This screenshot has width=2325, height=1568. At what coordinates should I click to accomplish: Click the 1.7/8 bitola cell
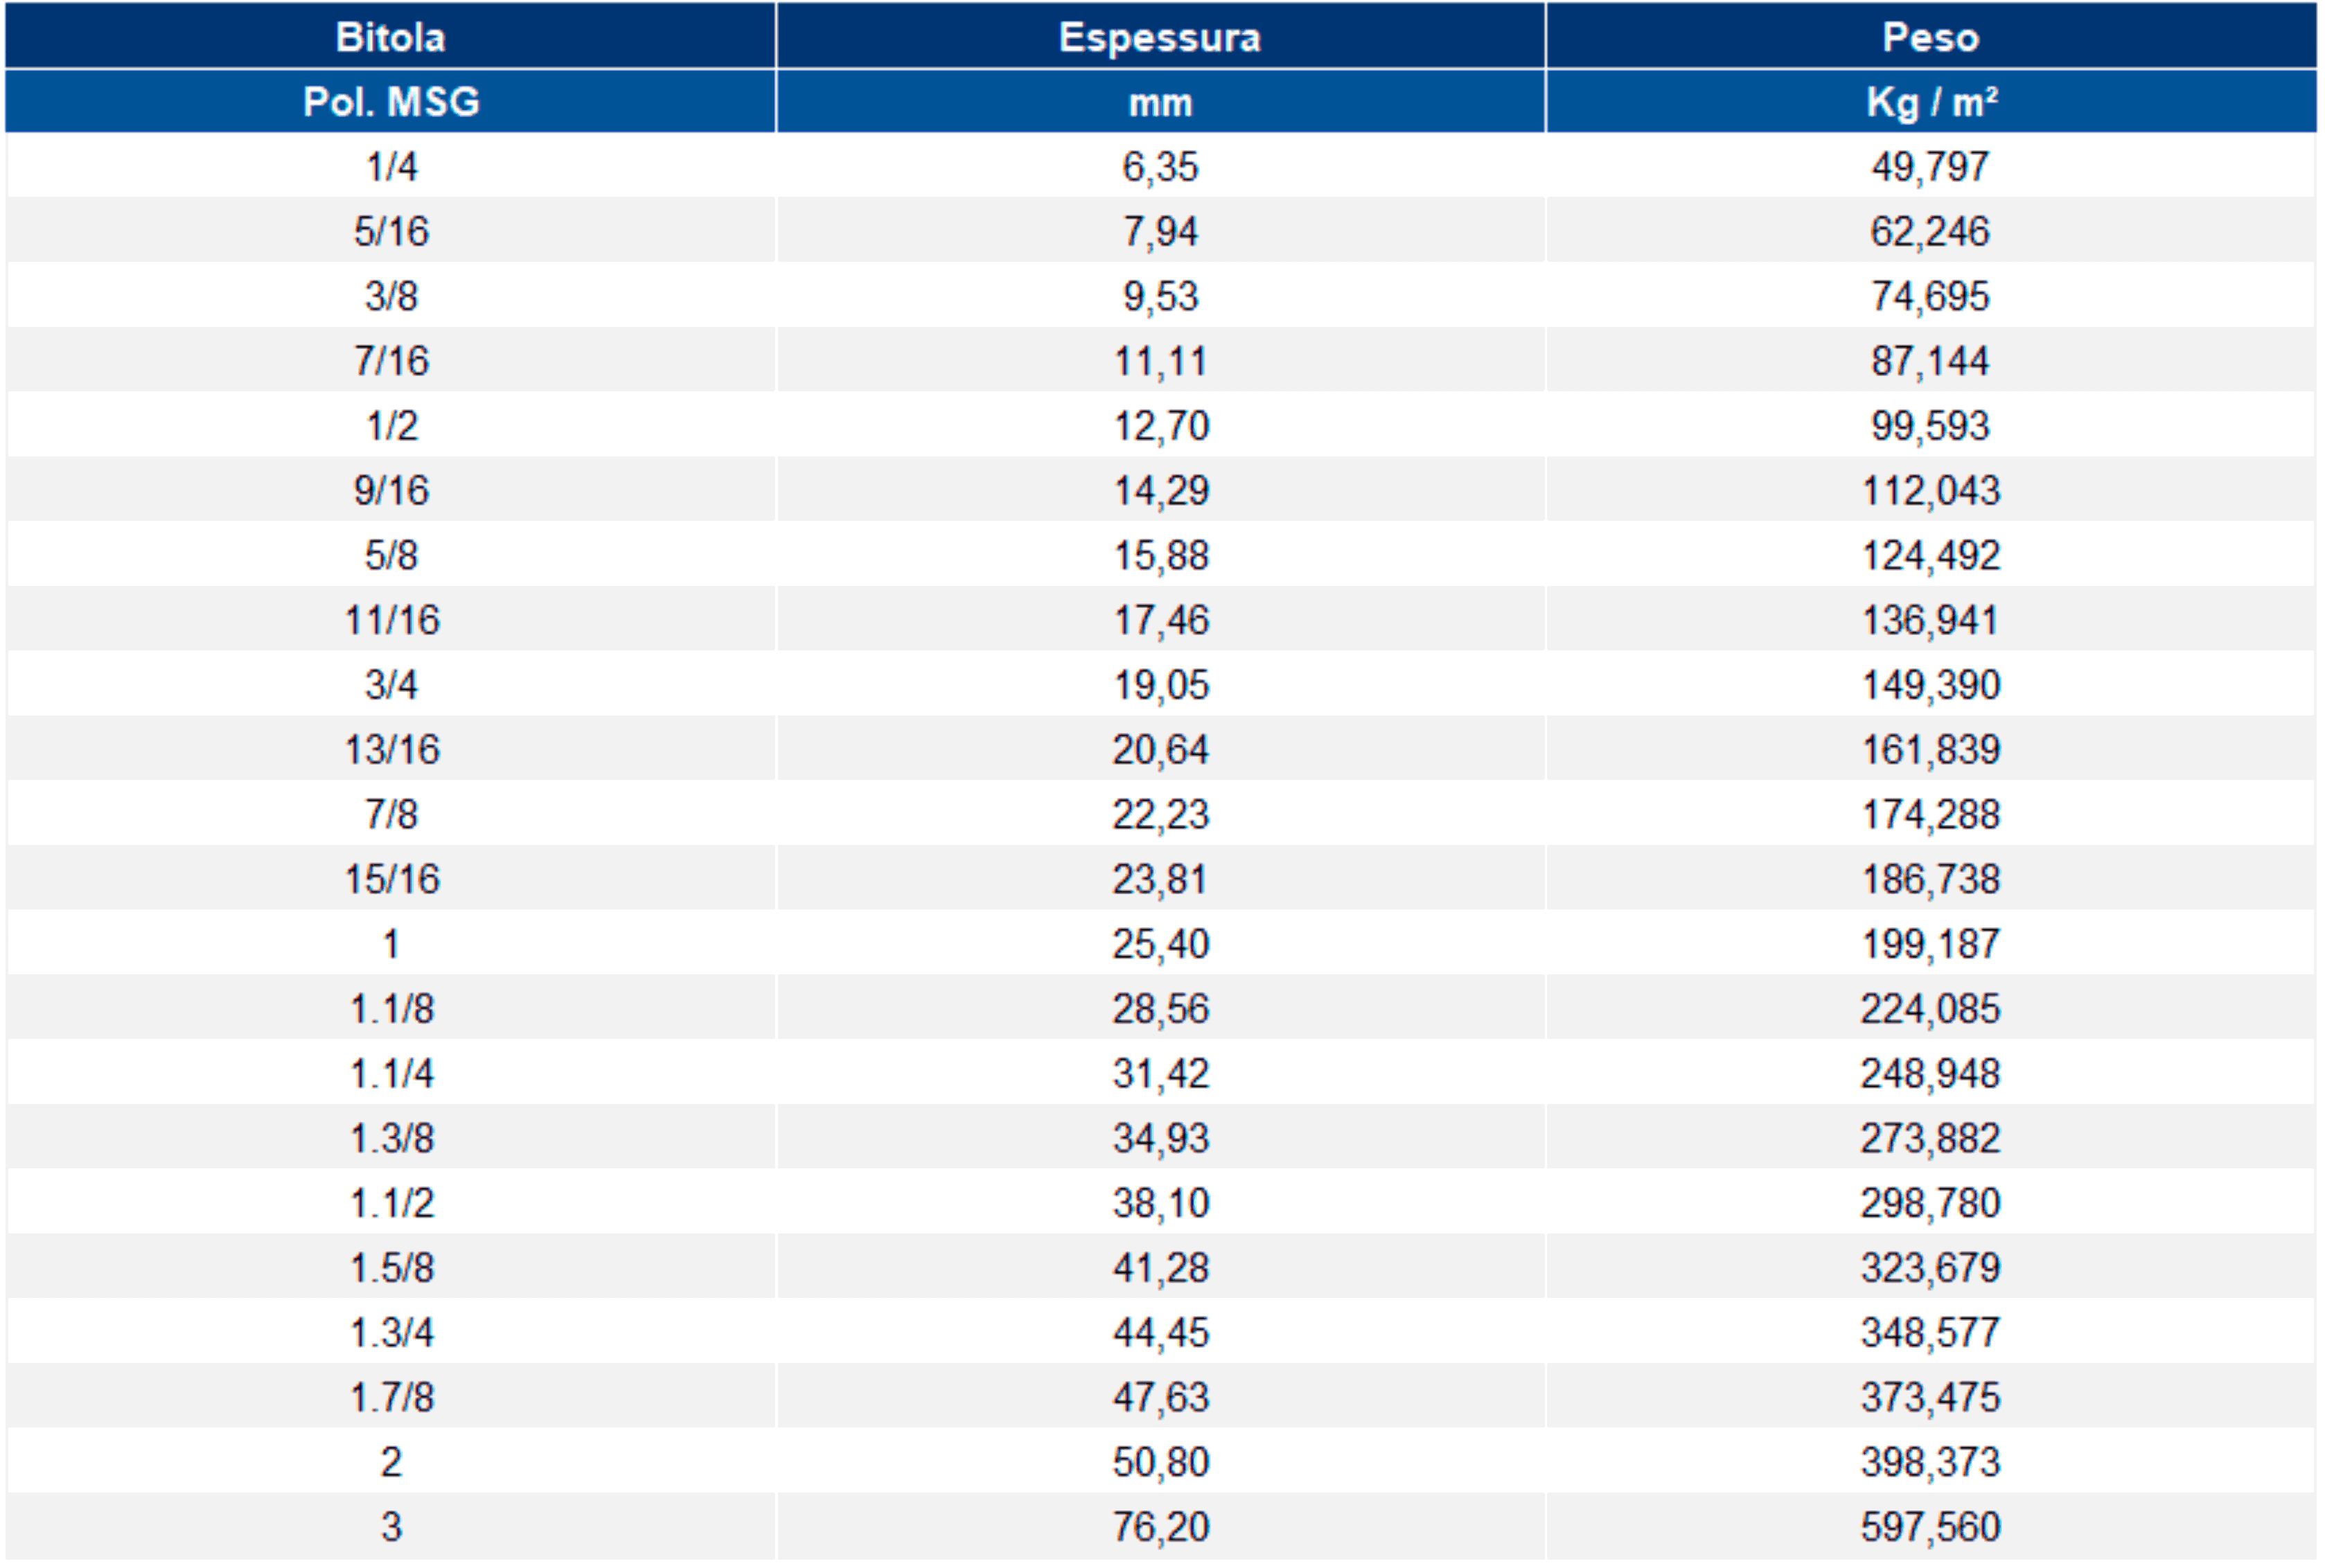point(391,1397)
